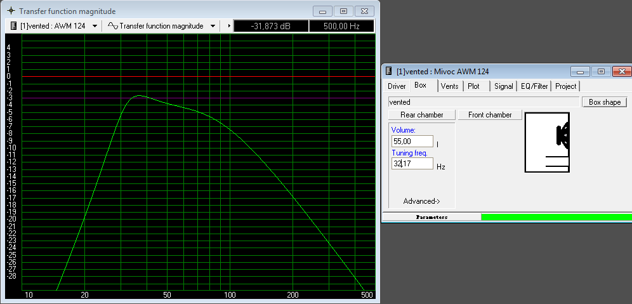Click the vented box diagram thumbnail

546,142
